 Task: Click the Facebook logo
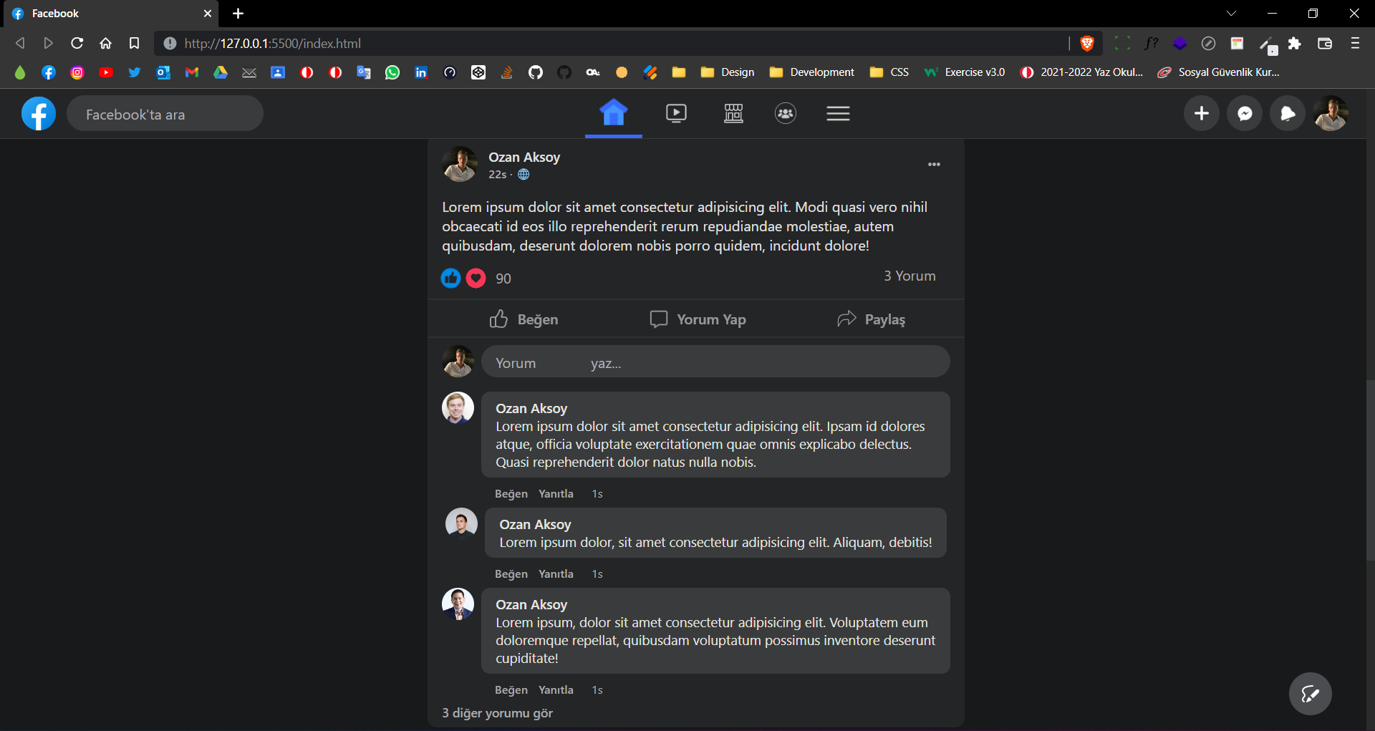[x=38, y=113]
